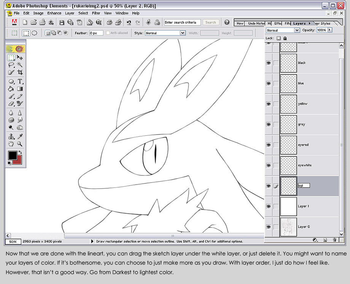Select the Zoom magnifier tool
Screen dimensions: 350x284
(20, 144)
